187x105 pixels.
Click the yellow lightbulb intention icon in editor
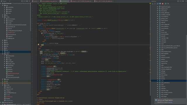pos(38,45)
